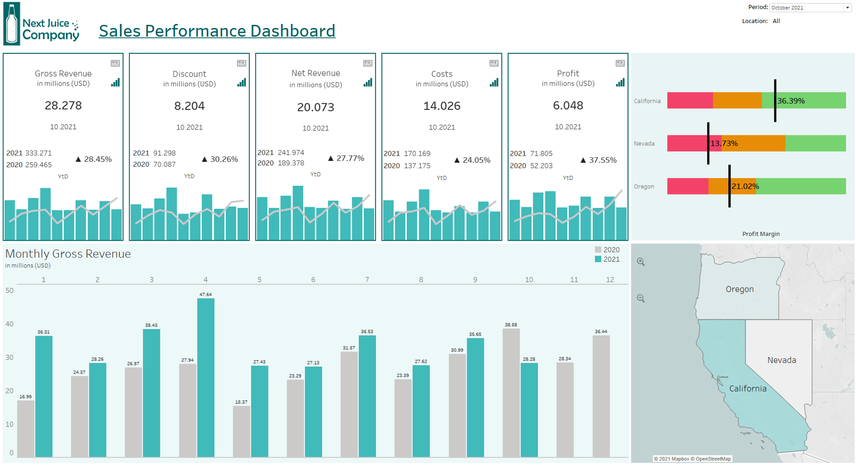
Task: Open the OpenStreetMap attribution link
Action: [x=713, y=459]
